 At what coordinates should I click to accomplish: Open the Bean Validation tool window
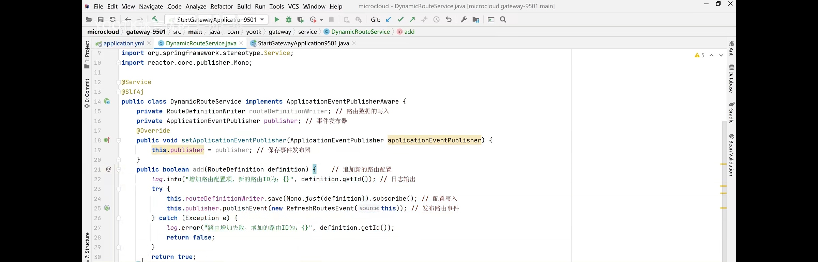pos(731,155)
